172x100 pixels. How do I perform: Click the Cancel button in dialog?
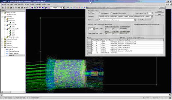(159, 11)
